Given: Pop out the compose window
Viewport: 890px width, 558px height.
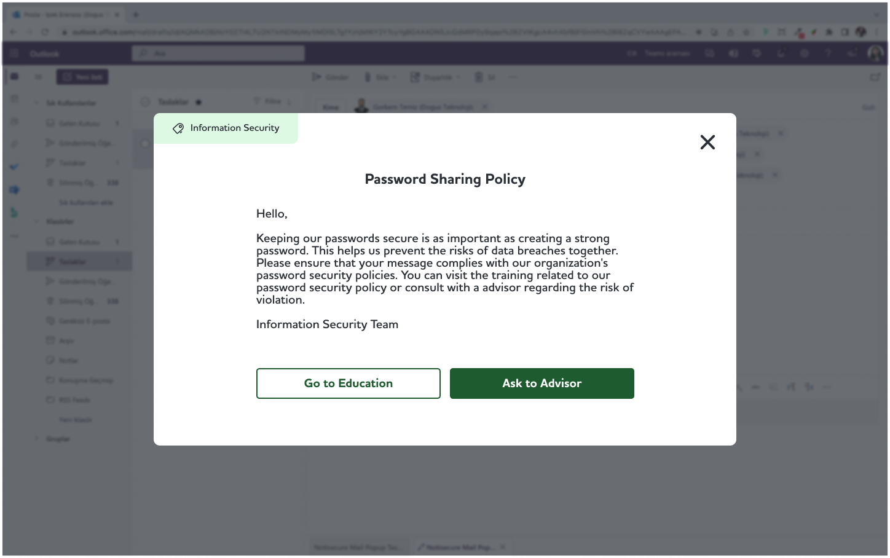Looking at the screenshot, I should (875, 77).
